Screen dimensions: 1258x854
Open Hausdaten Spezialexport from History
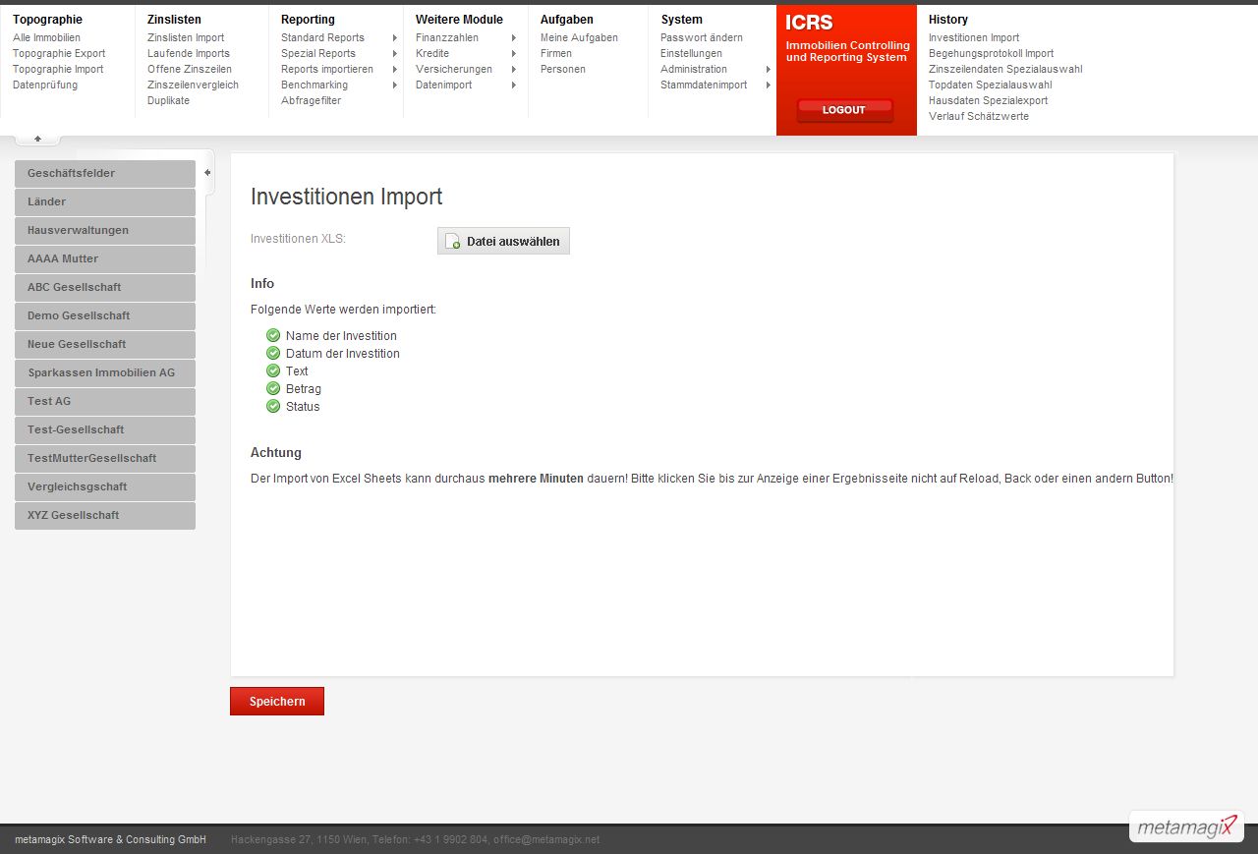click(x=988, y=101)
